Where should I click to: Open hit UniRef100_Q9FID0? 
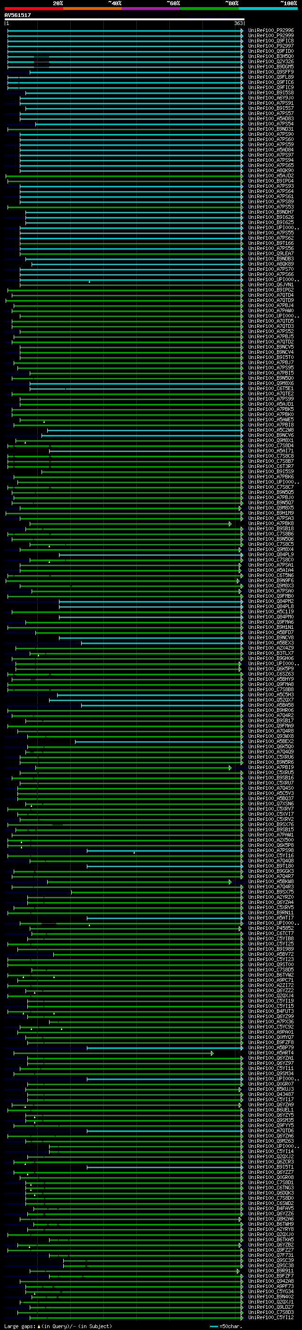(271, 51)
